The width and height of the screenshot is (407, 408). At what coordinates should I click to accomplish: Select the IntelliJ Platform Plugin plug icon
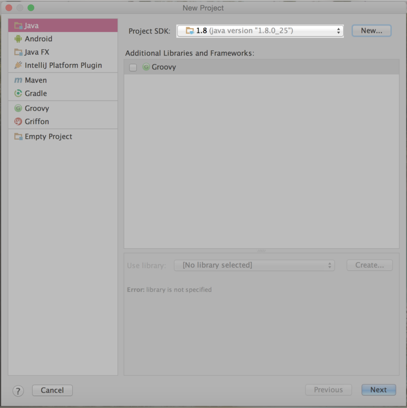point(18,65)
